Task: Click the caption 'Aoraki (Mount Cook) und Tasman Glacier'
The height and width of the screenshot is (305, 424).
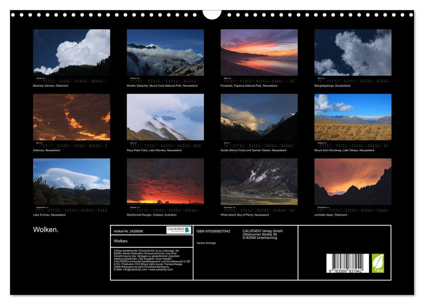Action: click(245, 150)
